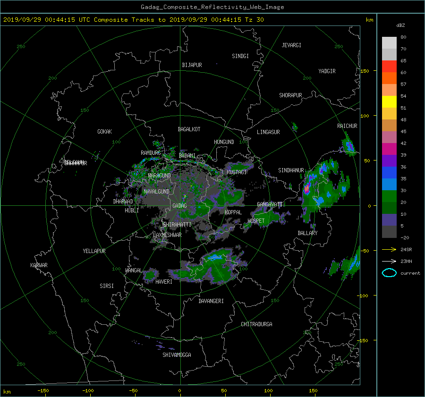425x397 pixels.
Task: Click the NARAGUND city label
Action: pyautogui.click(x=160, y=176)
